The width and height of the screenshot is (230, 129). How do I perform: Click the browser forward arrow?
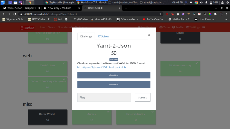click(x=9, y=14)
